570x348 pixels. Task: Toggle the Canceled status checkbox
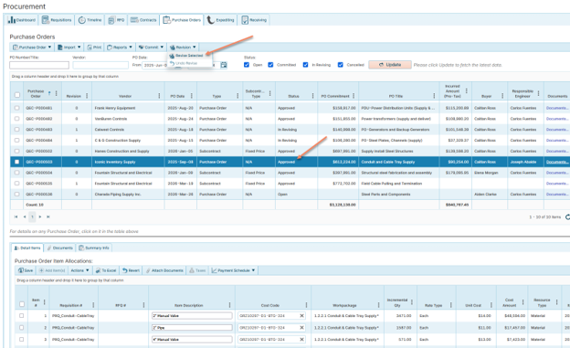point(340,65)
